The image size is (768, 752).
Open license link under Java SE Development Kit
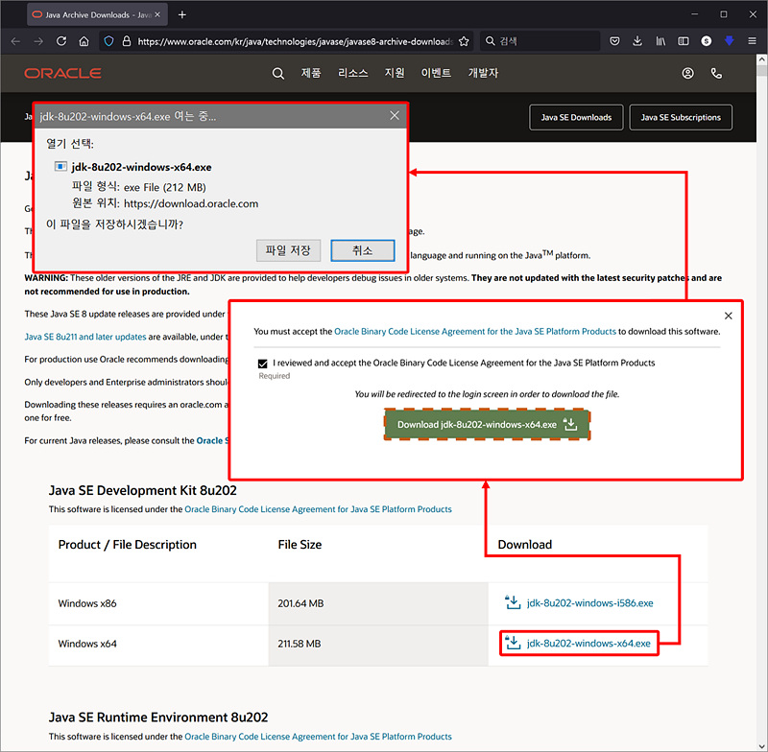[x=318, y=509]
